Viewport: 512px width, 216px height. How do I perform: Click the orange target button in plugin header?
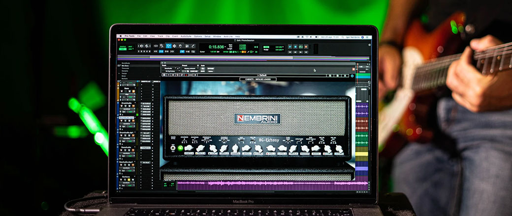[353, 69]
